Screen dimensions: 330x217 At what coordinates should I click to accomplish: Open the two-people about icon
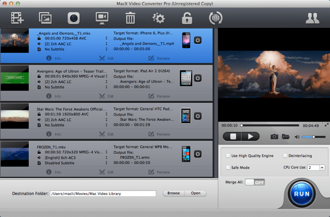coord(312,18)
